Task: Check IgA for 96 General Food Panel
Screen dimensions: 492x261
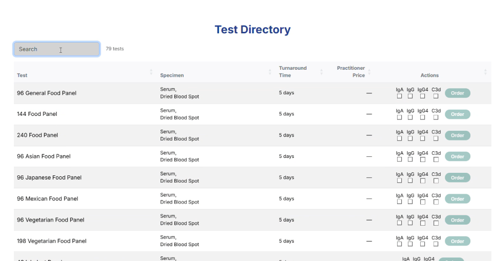Action: click(400, 96)
